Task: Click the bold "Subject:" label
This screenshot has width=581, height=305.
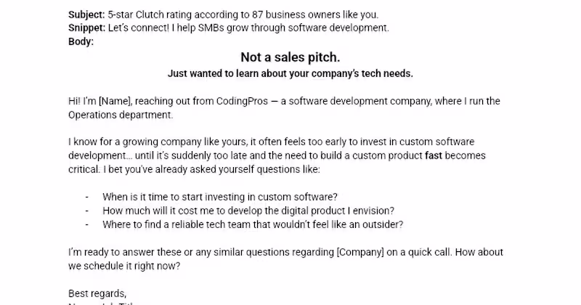Action: coord(86,15)
